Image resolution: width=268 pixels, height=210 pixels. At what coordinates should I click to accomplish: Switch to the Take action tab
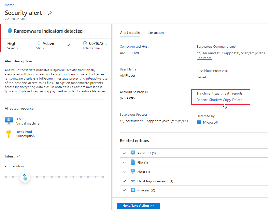(x=155, y=33)
